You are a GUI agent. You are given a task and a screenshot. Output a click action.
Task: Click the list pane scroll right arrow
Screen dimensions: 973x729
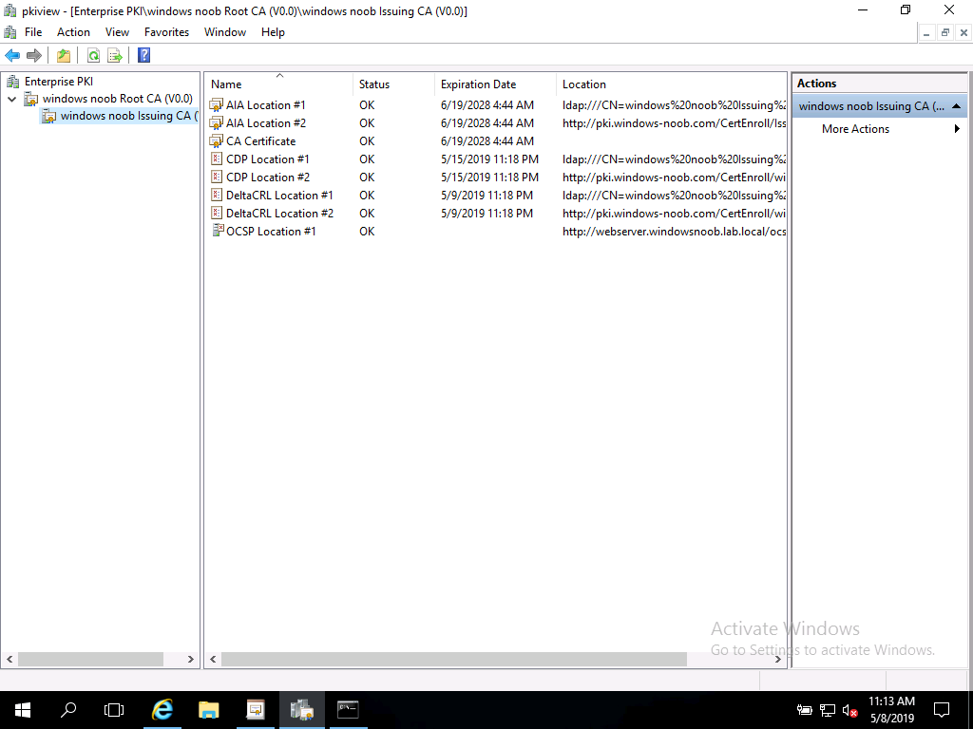click(x=777, y=659)
